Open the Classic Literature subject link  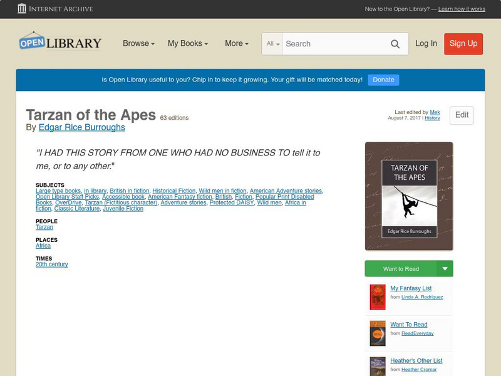tap(76, 209)
